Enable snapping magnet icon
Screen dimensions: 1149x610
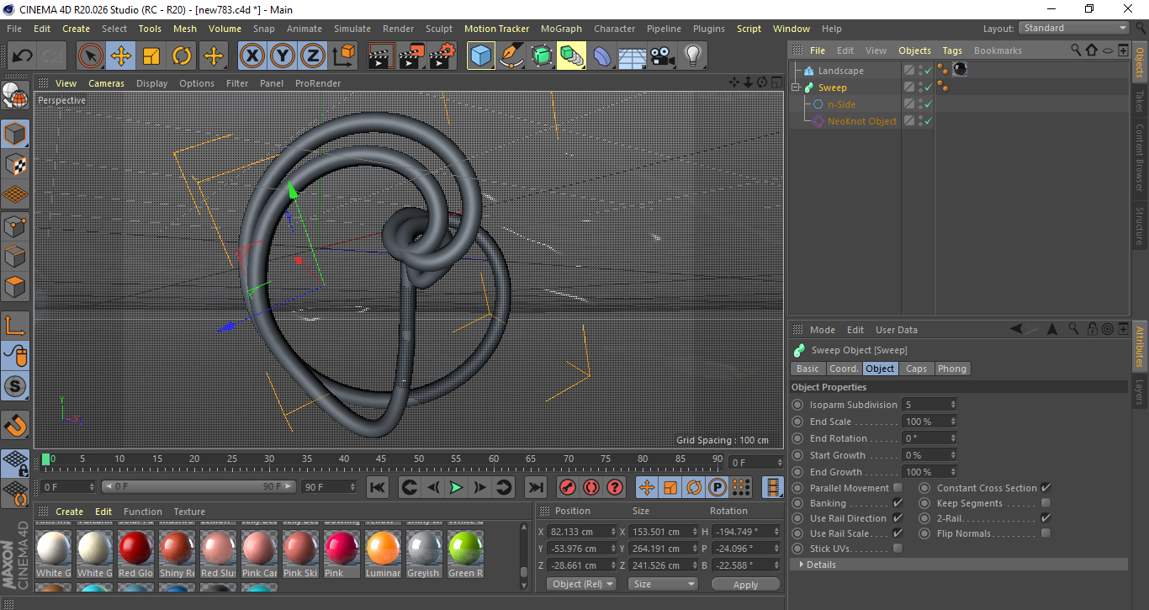coord(15,426)
